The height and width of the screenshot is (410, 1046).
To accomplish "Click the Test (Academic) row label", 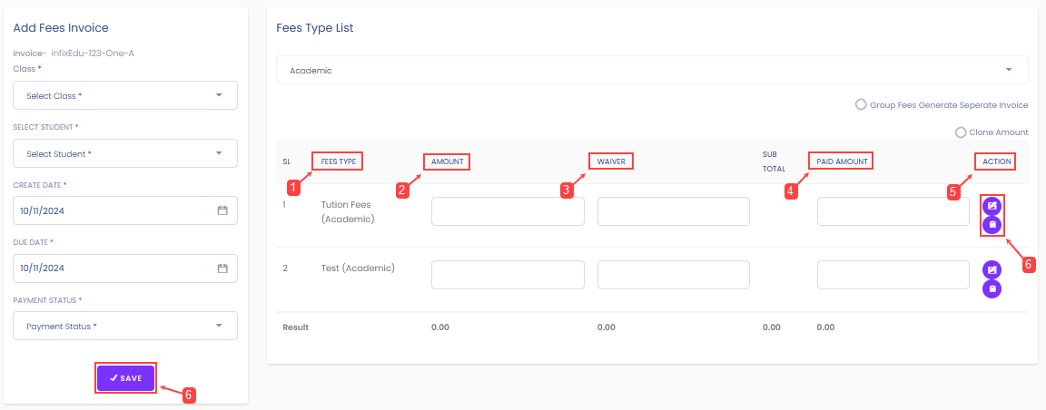I will 359,268.
